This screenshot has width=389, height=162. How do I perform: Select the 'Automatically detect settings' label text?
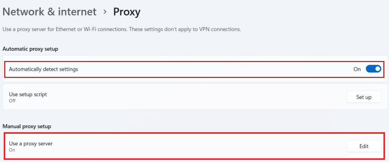click(43, 69)
